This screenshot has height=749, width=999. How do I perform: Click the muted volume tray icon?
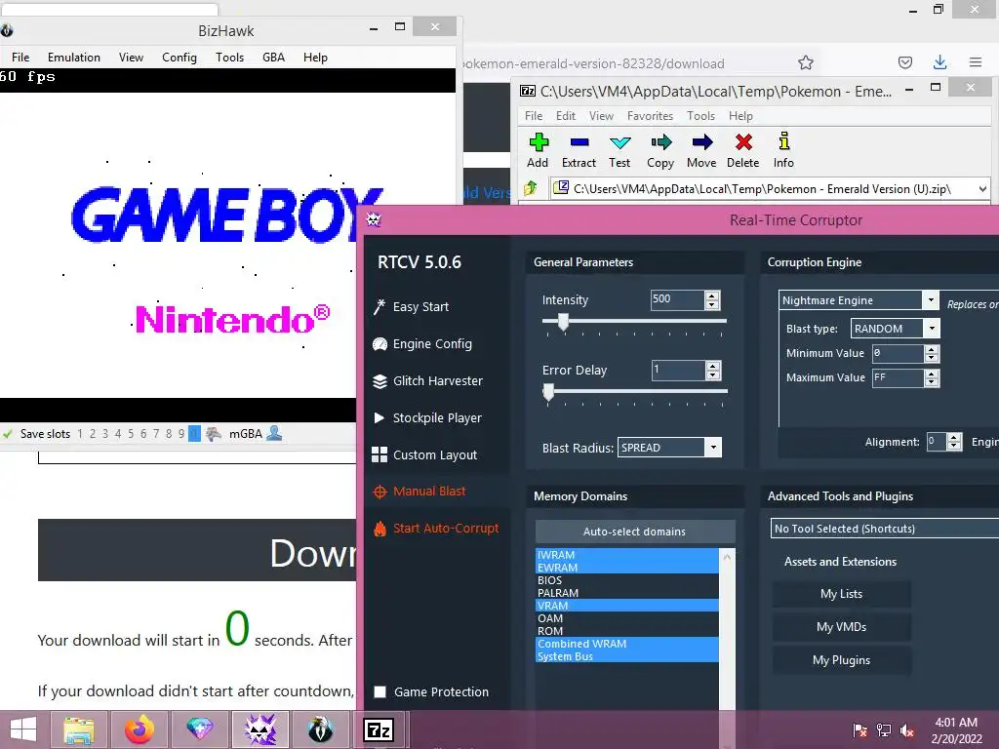click(907, 730)
